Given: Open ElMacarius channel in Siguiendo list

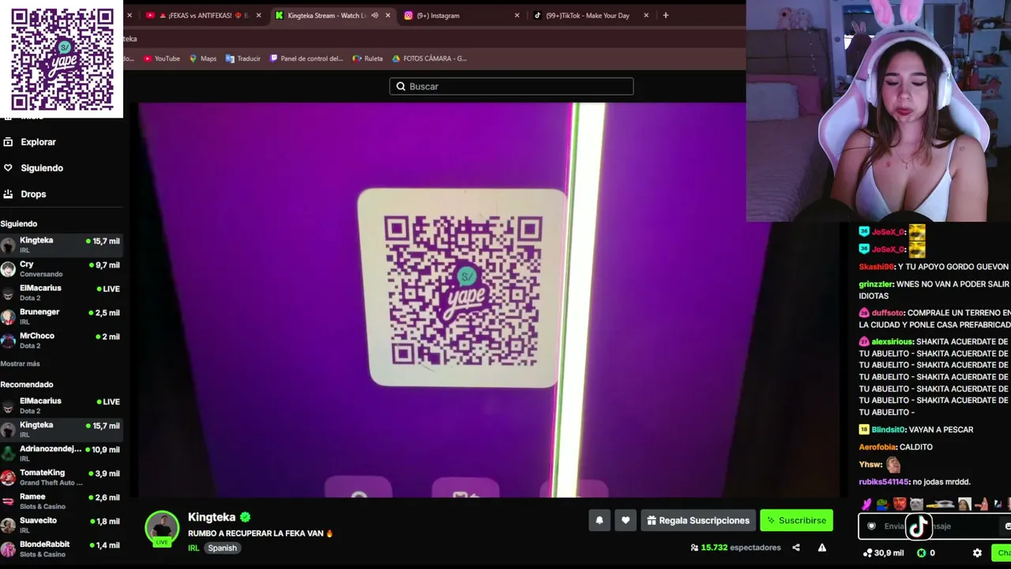Looking at the screenshot, I should (x=61, y=292).
